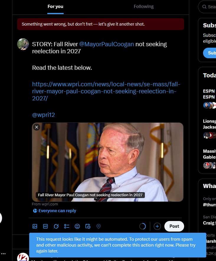
Task: Open the wpri.com article URL
Action: pyautogui.click(x=106, y=91)
